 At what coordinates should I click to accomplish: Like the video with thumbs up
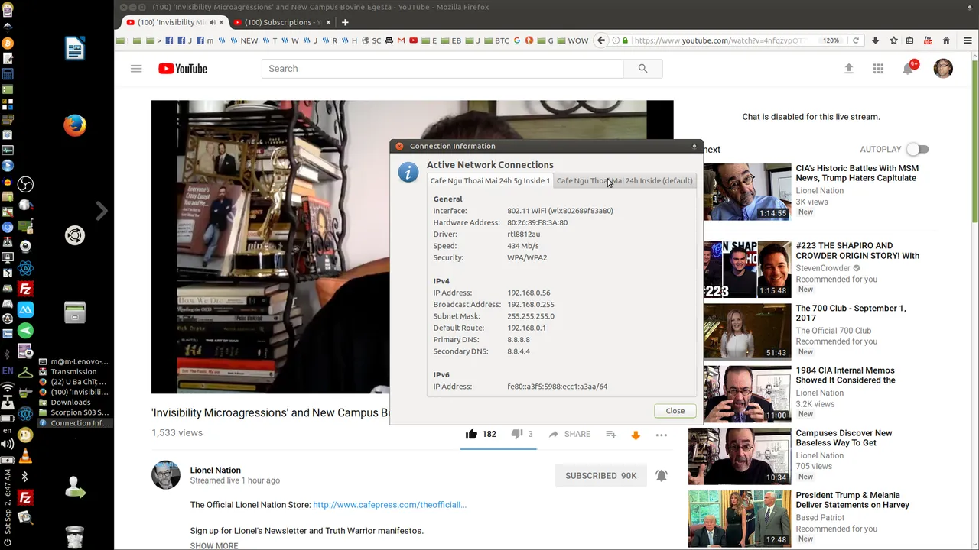(x=471, y=434)
